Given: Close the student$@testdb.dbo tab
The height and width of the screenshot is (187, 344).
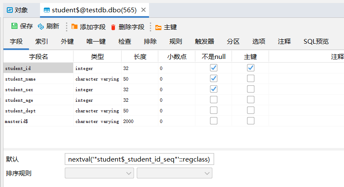Looking at the screenshot, I should click(143, 10).
